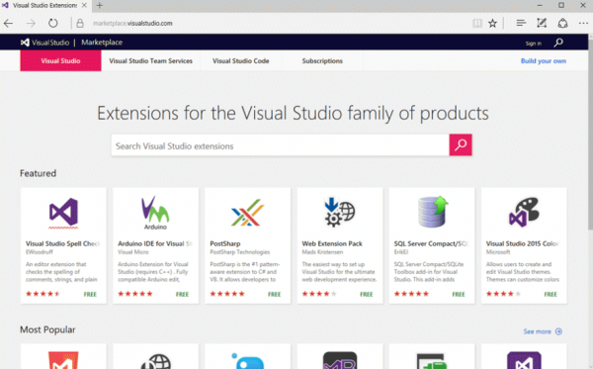Screen dimensions: 593x369
Task: Reload the page with the refresh icon
Action: click(x=53, y=24)
